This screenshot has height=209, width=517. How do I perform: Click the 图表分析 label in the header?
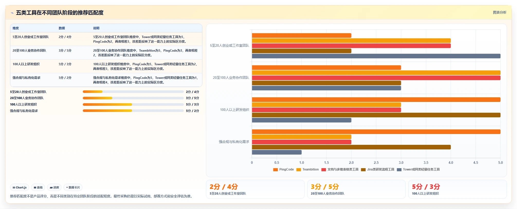coord(500,12)
